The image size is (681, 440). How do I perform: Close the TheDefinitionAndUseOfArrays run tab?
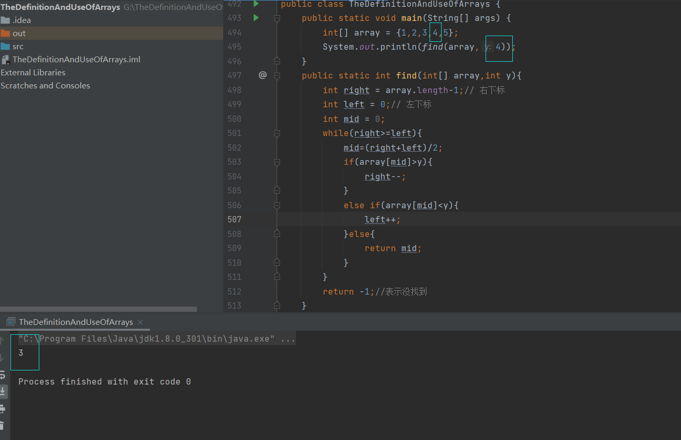click(x=140, y=322)
